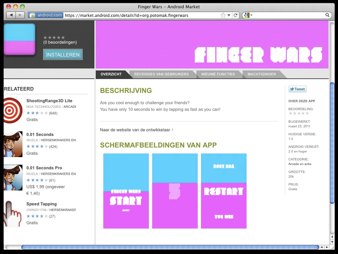The width and height of the screenshot is (338, 254).
Task: Click the INSTALLEREN button
Action: (63, 55)
